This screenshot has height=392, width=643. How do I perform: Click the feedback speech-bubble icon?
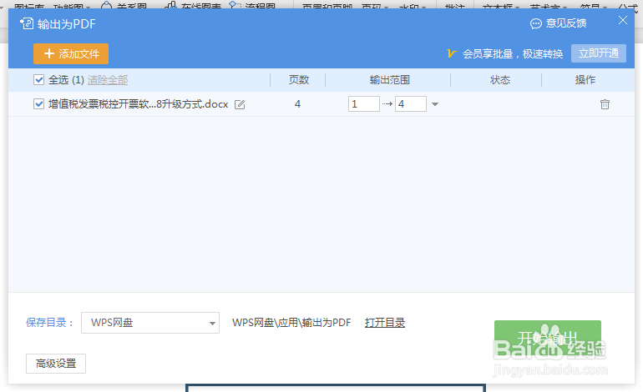tap(536, 23)
